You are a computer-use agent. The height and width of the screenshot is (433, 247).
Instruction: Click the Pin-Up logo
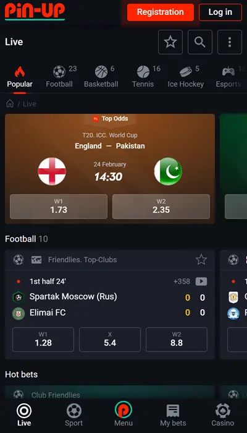click(35, 12)
